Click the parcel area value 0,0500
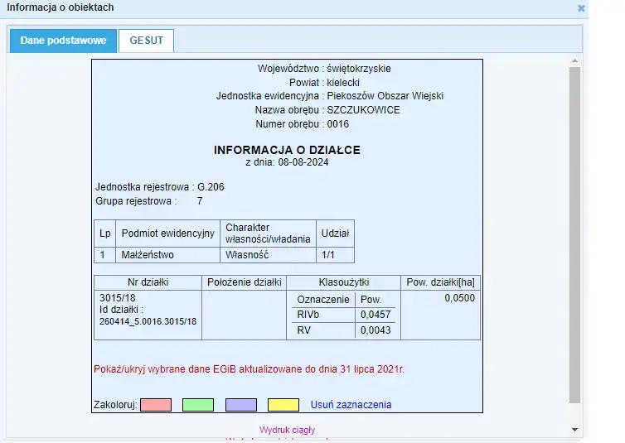 click(459, 298)
